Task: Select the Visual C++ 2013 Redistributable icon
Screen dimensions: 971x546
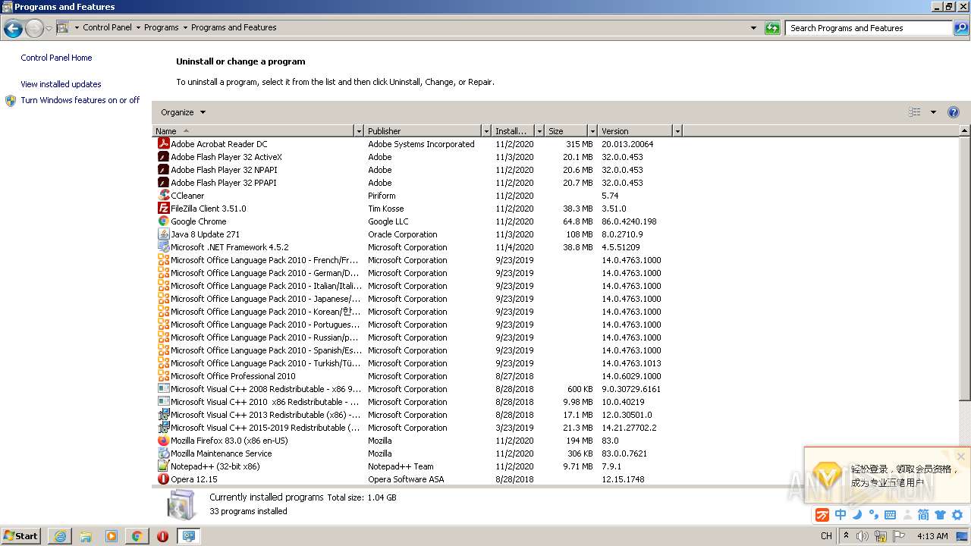Action: point(163,415)
